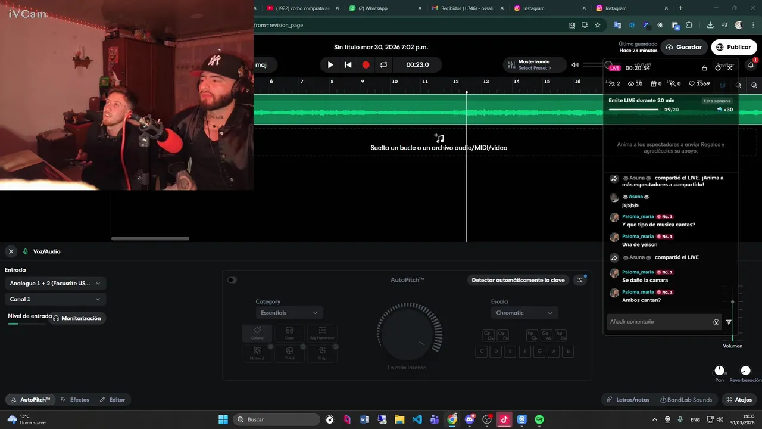Toggle the magnet snap icon

723,85
